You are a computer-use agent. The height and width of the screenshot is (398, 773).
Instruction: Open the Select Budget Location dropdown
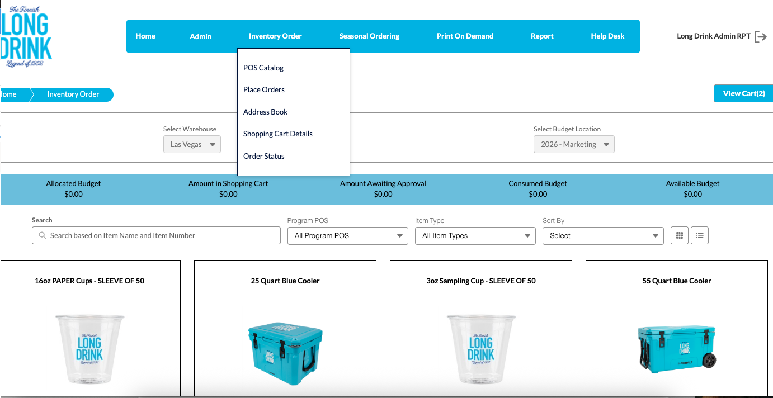pos(574,144)
